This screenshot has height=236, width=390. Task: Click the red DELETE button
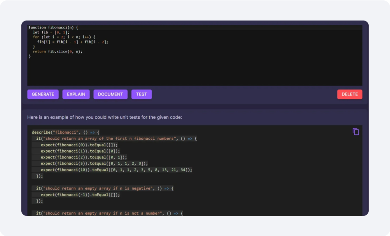point(350,94)
